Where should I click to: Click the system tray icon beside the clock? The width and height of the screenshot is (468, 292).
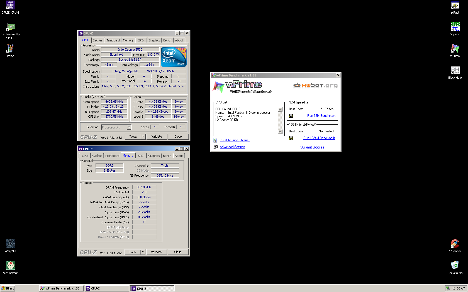tap(448, 288)
